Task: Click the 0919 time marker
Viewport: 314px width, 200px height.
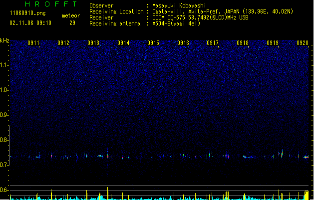Action: point(273,43)
